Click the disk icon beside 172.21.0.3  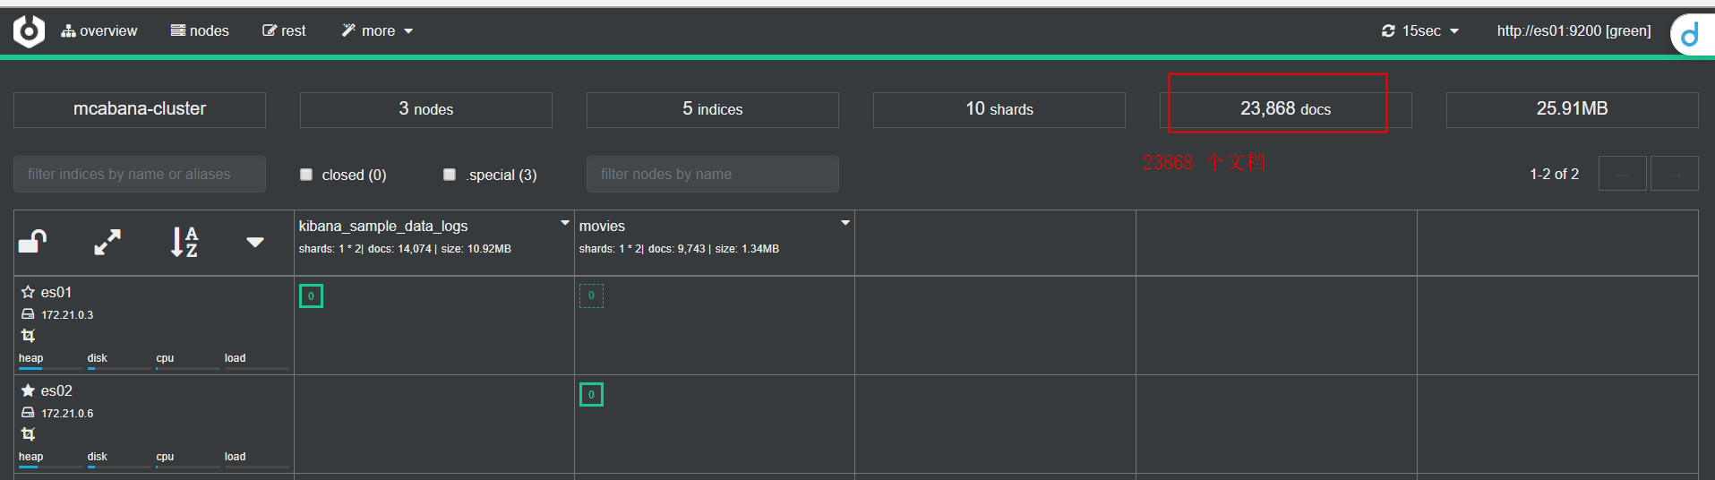(28, 314)
